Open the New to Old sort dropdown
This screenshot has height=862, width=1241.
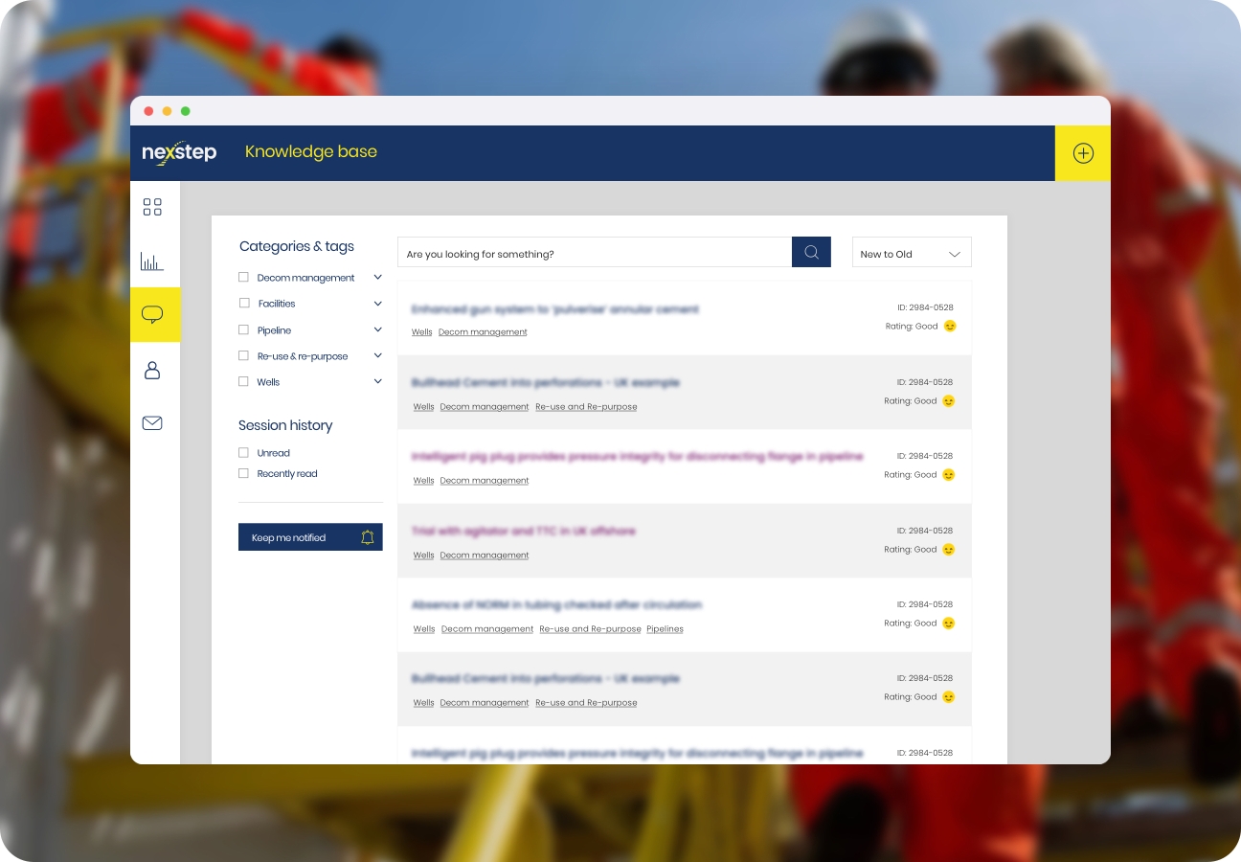(911, 254)
